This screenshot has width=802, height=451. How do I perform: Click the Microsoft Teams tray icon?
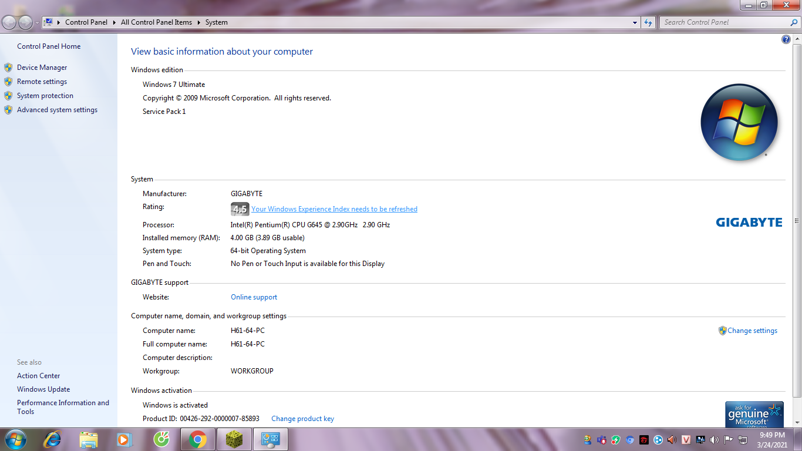tap(602, 439)
